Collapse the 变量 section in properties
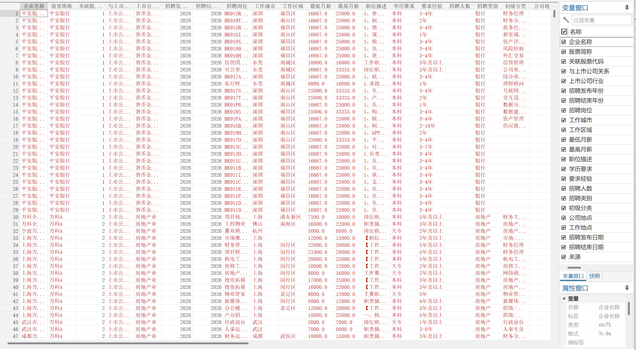 pos(564,298)
